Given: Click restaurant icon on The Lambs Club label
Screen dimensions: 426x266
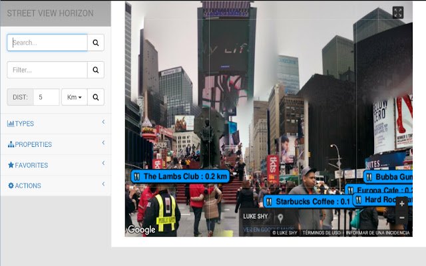Looking at the screenshot, I should click(137, 177).
